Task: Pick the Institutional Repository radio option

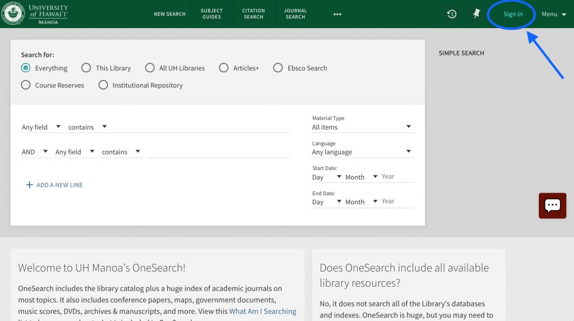Action: click(x=103, y=85)
